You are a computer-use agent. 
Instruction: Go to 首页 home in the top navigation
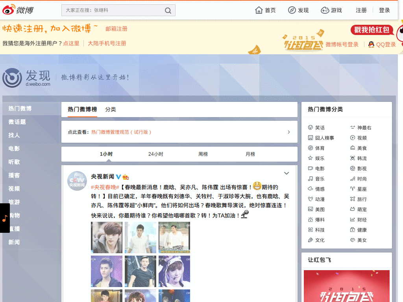(265, 10)
